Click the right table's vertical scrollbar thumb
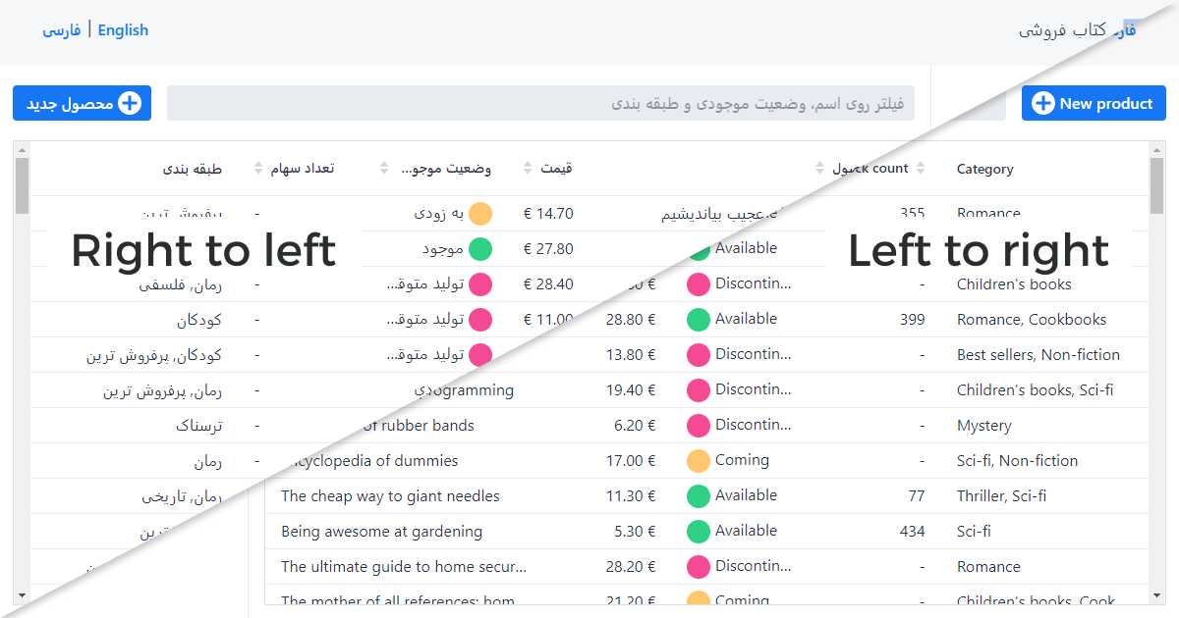 [1156, 185]
